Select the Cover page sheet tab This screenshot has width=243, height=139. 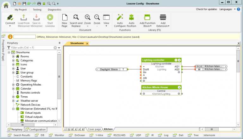[x=94, y=129]
